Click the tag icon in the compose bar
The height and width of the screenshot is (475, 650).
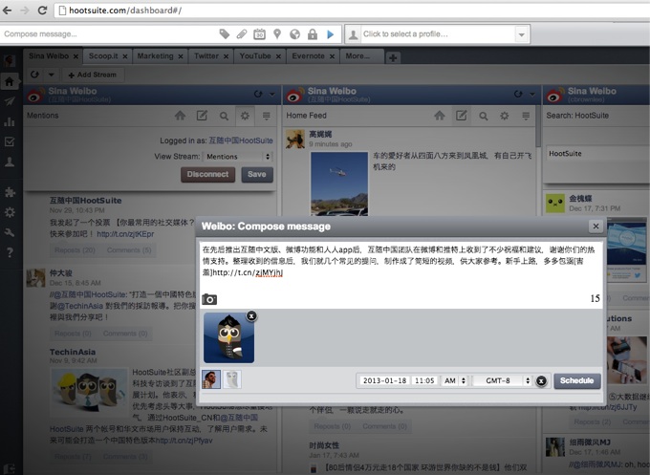[x=225, y=34]
